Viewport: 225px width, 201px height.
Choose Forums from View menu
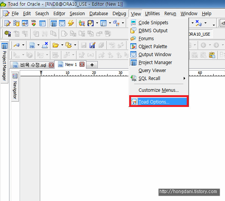point(159,39)
